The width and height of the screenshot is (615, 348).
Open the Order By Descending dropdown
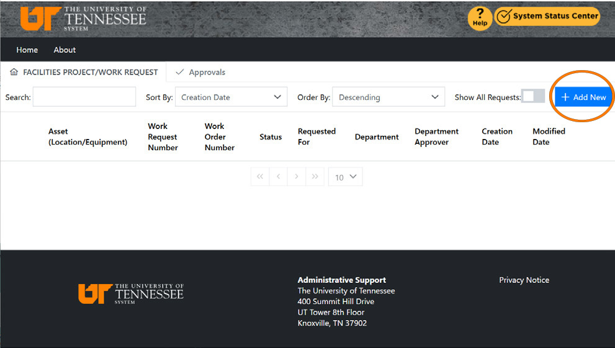pyautogui.click(x=388, y=97)
